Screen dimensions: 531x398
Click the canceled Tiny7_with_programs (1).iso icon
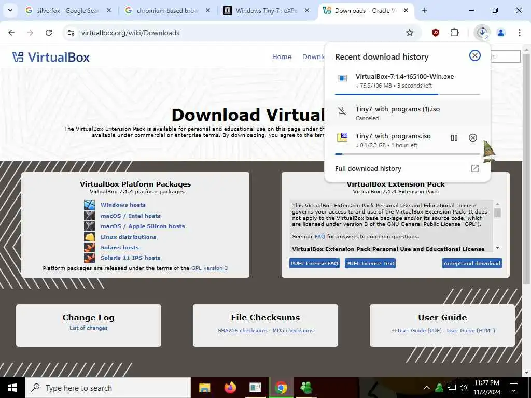tap(342, 111)
